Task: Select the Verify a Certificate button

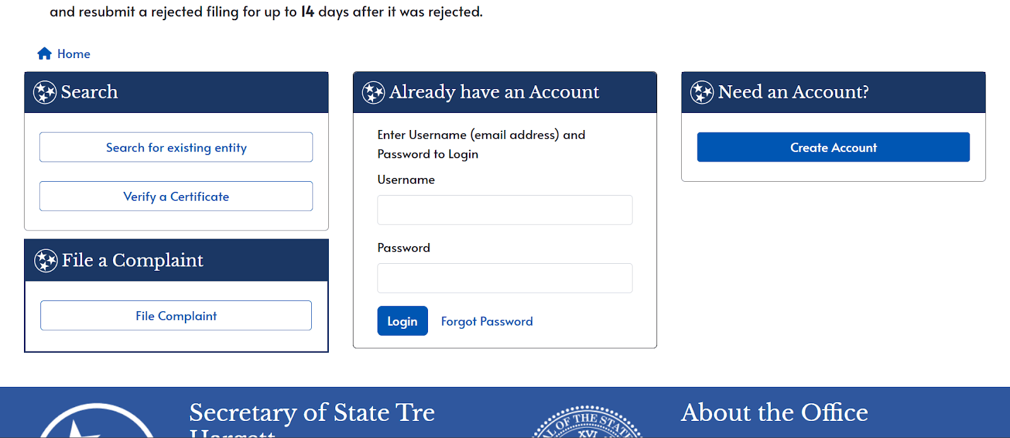Action: (x=176, y=196)
